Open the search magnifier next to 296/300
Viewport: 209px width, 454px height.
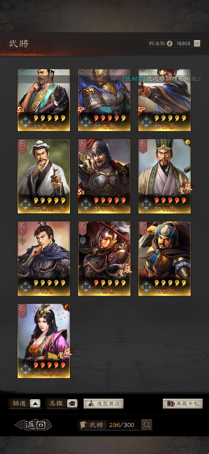click(147, 425)
